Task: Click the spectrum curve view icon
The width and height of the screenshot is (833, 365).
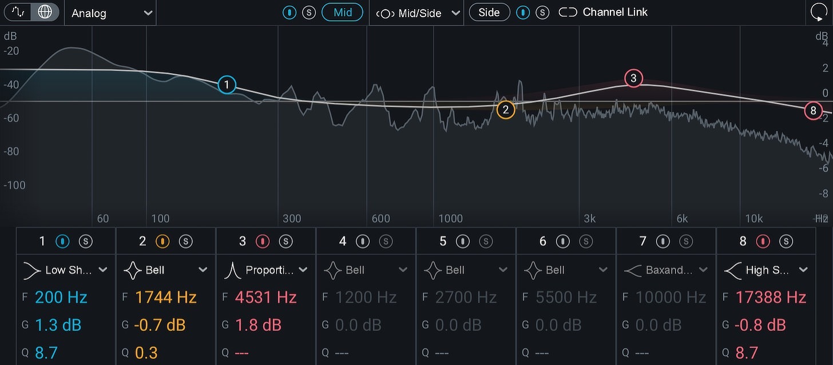Action: coord(18,12)
